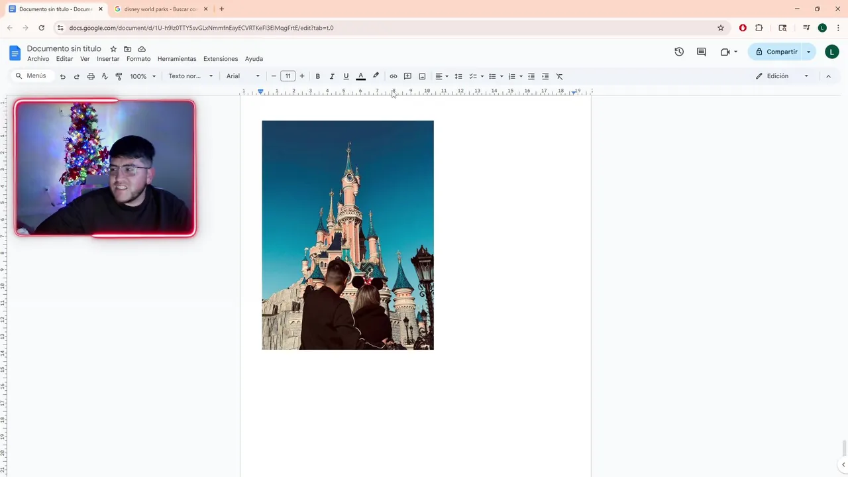Image resolution: width=848 pixels, height=477 pixels.
Task: Show all comments icon
Action: click(x=701, y=52)
